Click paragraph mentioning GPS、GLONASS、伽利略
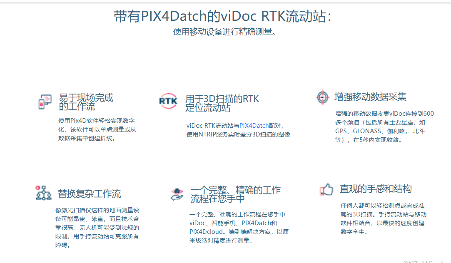This screenshot has width=451, height=263. 384,127
